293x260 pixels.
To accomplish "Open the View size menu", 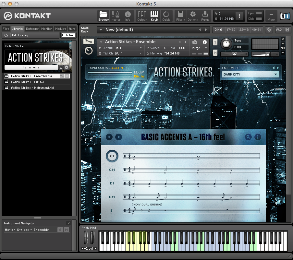I will 271,16.
